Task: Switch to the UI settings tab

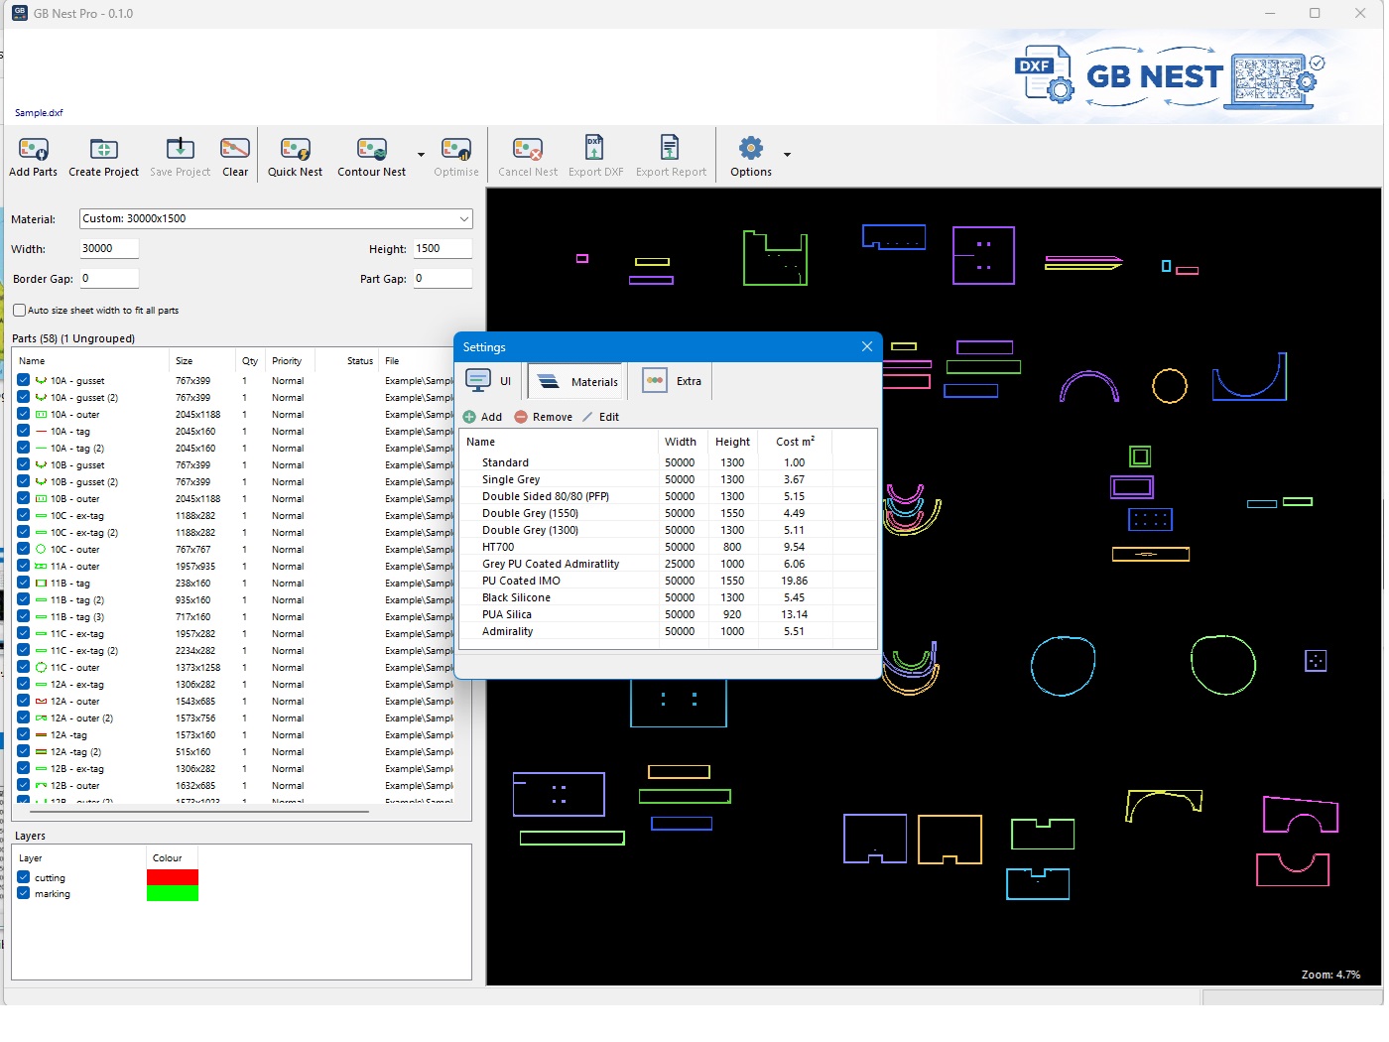Action: (x=490, y=381)
